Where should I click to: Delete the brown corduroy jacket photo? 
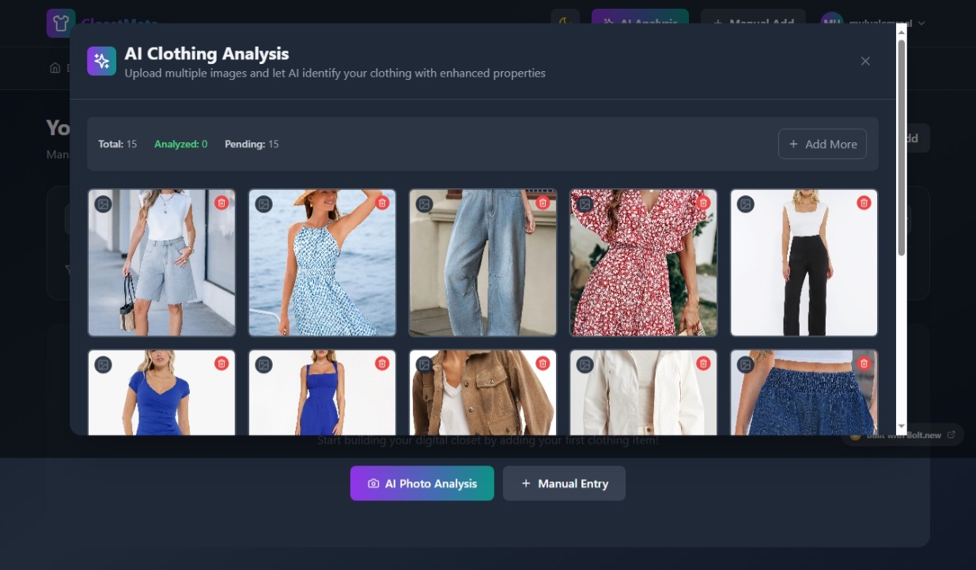pos(543,364)
